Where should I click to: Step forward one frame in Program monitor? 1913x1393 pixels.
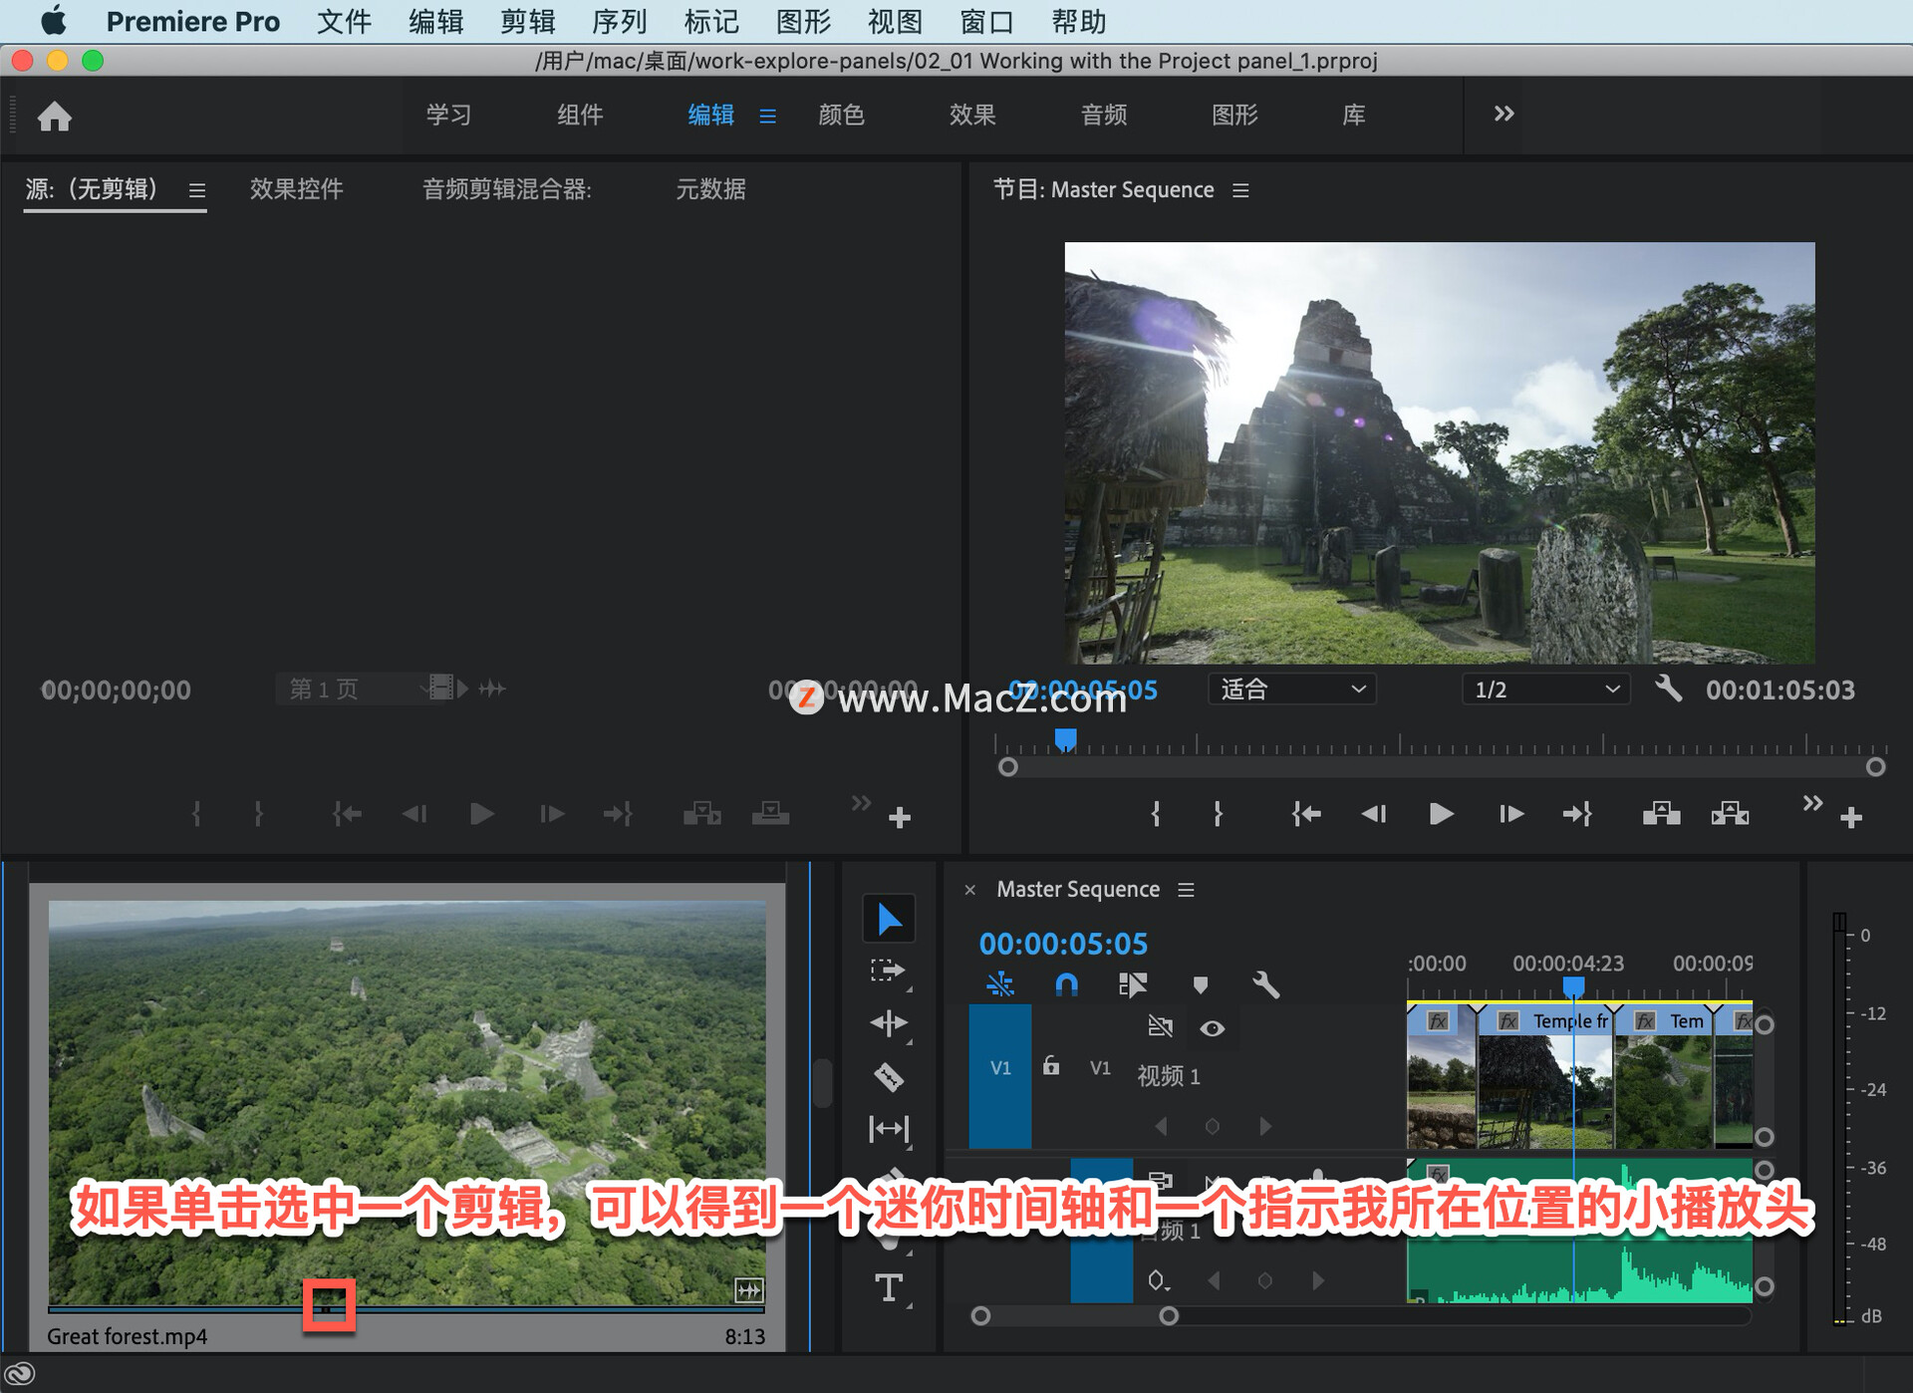click(1510, 814)
